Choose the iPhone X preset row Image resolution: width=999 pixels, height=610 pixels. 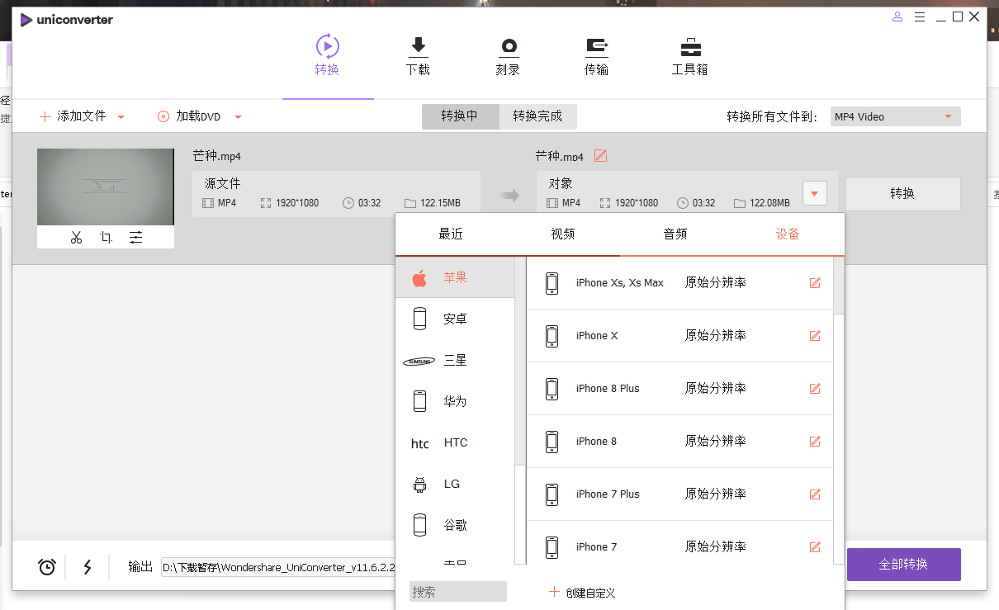[679, 336]
